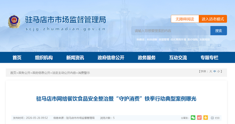Open 无障碍阅读 accessibility mode
The image size is (235, 124).
[x=185, y=19]
